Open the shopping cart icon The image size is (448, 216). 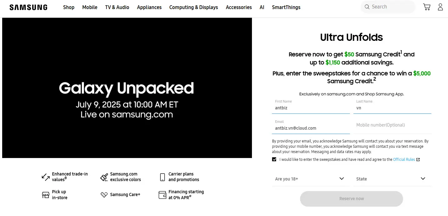[x=426, y=7]
